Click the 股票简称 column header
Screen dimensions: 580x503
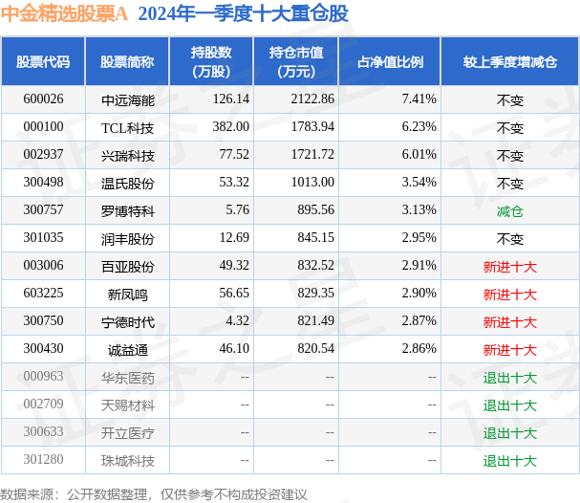click(x=127, y=62)
